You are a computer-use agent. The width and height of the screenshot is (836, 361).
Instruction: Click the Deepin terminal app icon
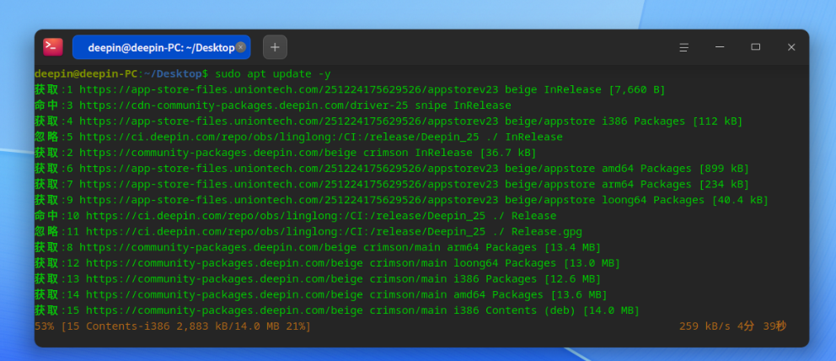53,47
